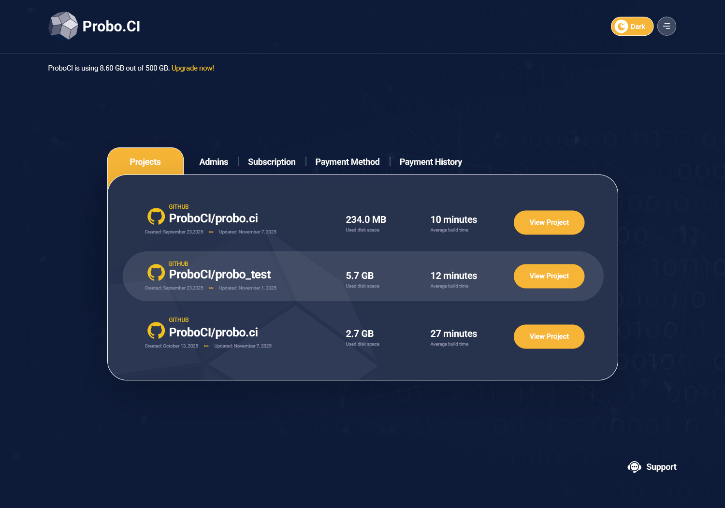Open View Project for the 234.0 MB project

click(549, 222)
